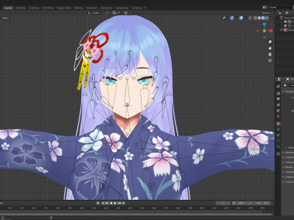Toggle perspective/orthographic grid icon

(x=270, y=61)
